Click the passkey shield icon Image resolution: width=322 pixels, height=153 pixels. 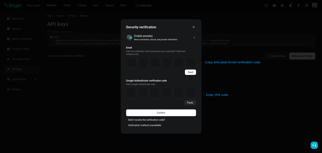coord(129,37)
